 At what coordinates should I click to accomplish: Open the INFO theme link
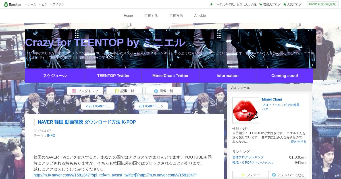point(51,136)
